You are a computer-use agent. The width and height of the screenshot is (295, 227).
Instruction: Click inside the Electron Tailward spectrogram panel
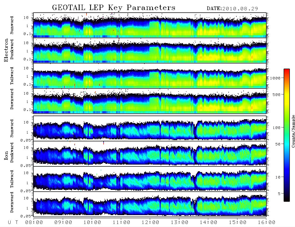point(150,76)
